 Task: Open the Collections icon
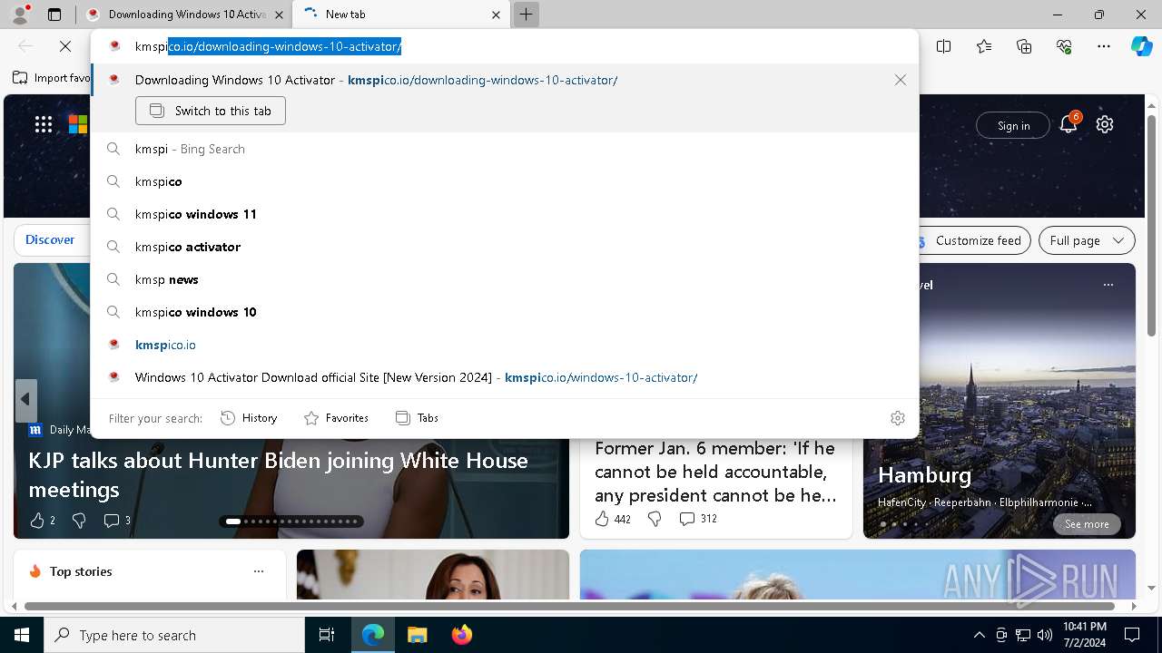coord(1024,46)
